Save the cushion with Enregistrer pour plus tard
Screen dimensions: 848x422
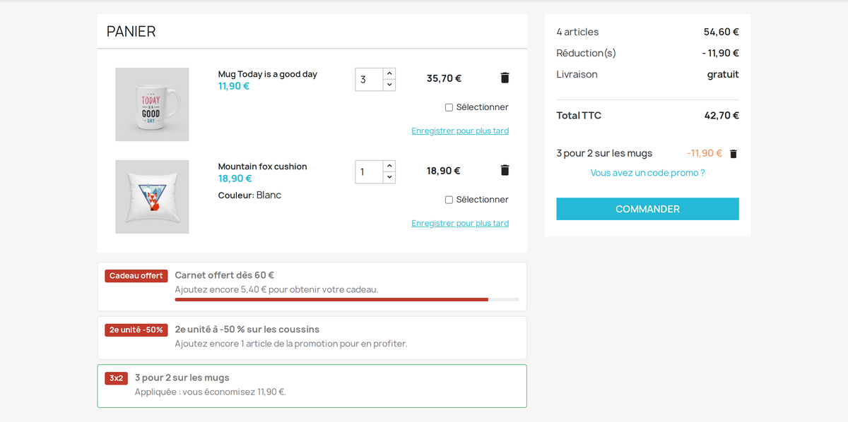tap(460, 223)
